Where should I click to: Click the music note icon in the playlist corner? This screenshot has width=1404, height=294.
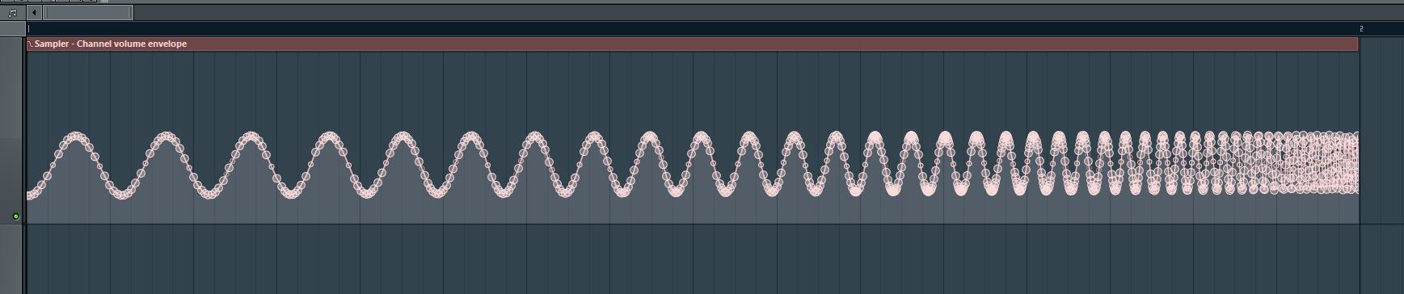[11, 13]
